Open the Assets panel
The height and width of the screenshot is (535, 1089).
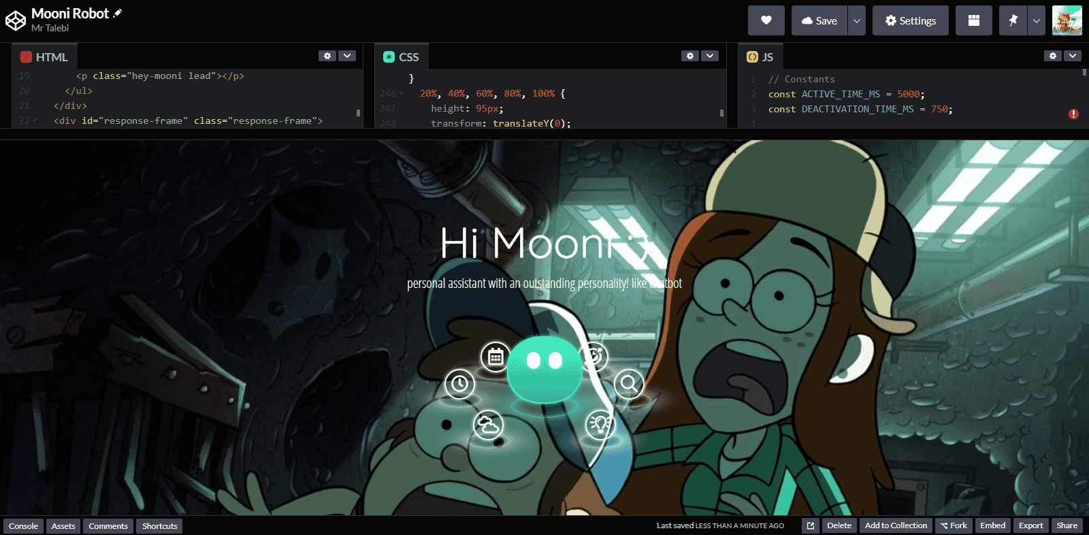point(63,525)
